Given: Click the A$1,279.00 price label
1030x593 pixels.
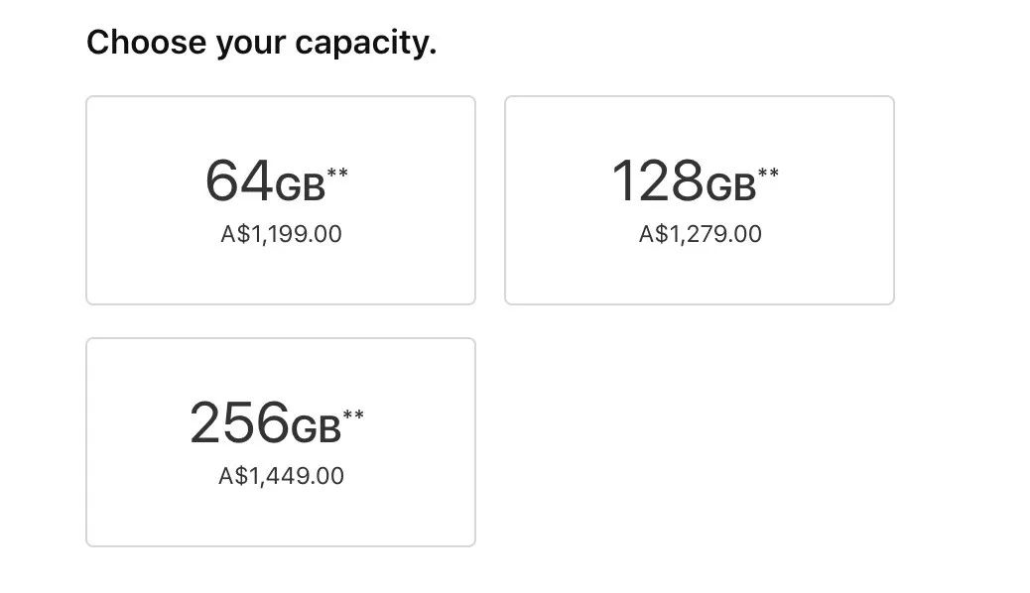Looking at the screenshot, I should (701, 235).
